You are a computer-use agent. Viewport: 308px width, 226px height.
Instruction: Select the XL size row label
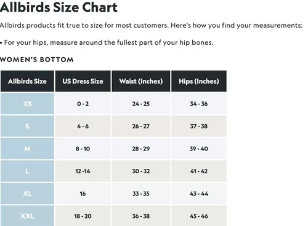click(x=27, y=193)
